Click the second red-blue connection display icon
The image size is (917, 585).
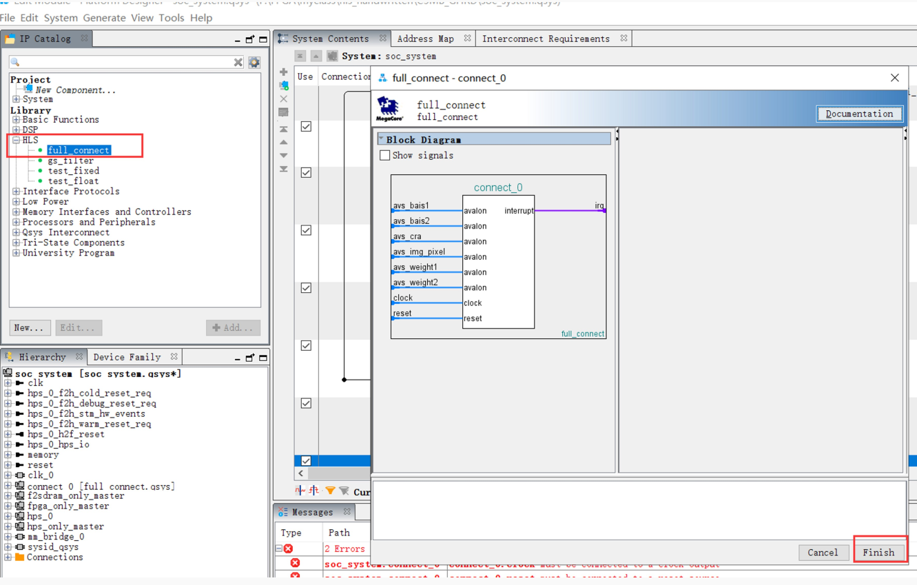pyautogui.click(x=313, y=491)
